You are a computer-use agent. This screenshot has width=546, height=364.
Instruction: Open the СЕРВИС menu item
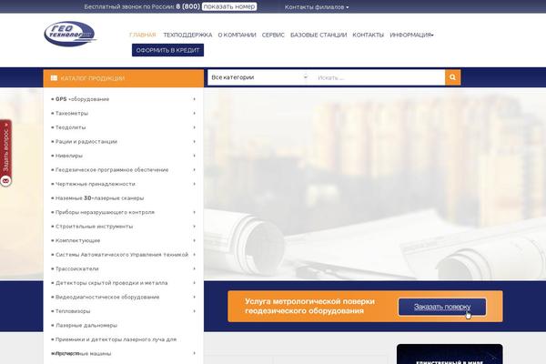[x=273, y=35]
